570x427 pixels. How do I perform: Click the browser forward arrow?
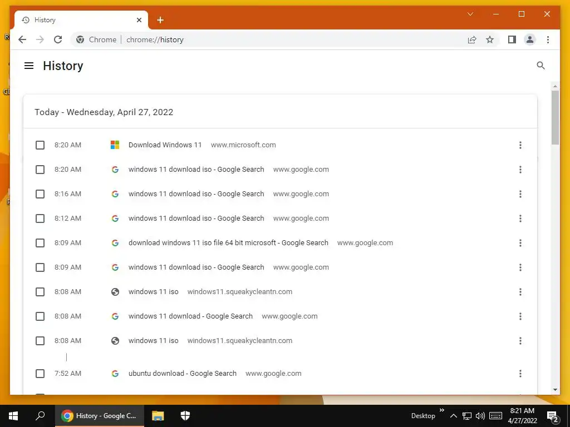(40, 39)
